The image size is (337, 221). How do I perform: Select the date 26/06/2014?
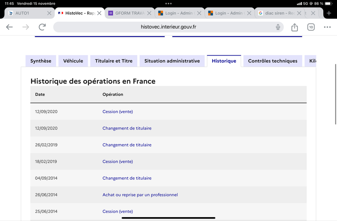point(46,195)
